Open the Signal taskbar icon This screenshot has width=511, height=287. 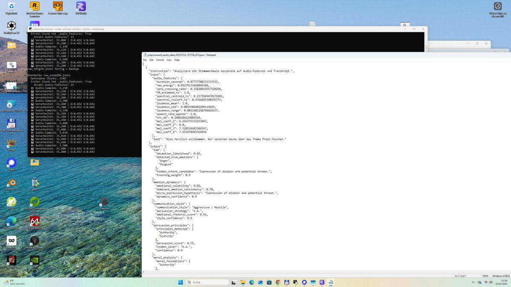(304, 282)
